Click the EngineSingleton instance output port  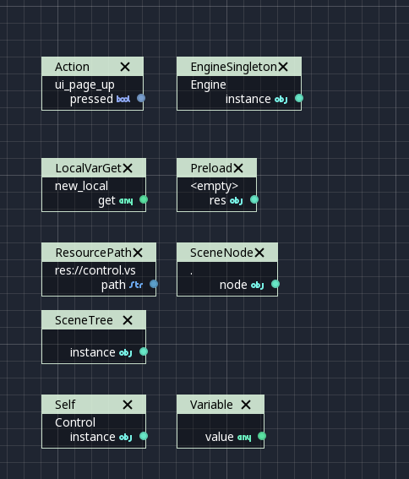coord(299,98)
